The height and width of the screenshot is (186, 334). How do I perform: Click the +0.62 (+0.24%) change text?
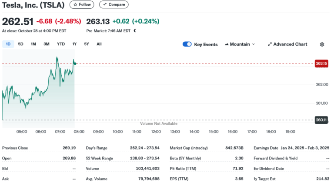pos(136,21)
